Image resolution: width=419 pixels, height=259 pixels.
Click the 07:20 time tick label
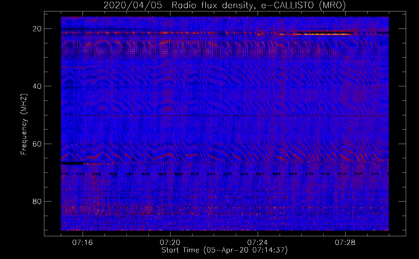click(x=170, y=243)
